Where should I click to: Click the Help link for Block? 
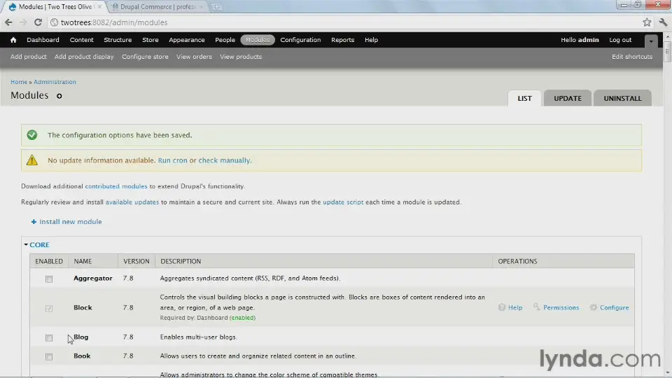(x=515, y=308)
